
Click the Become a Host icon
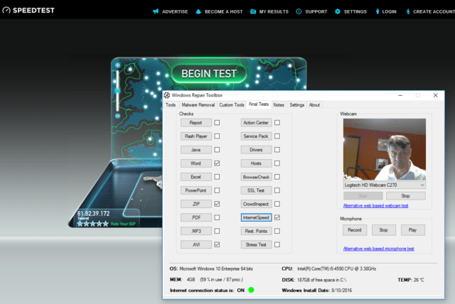(x=198, y=11)
